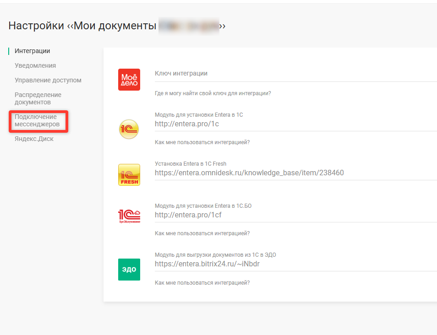Click 'Где я могу найти свой ключ' link

tap(213, 93)
